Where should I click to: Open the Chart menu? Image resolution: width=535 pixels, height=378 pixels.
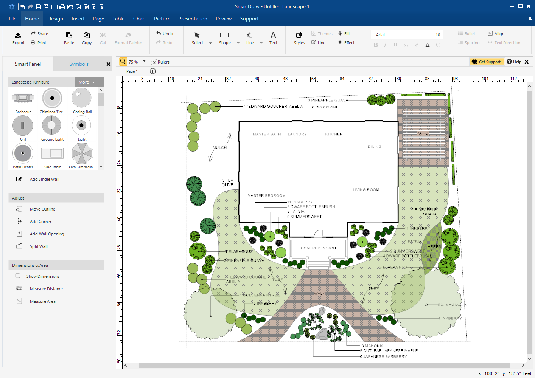[x=139, y=18]
